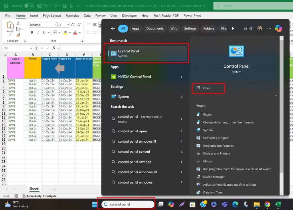
Task: Click the Windows Start button
Action: [95, 204]
